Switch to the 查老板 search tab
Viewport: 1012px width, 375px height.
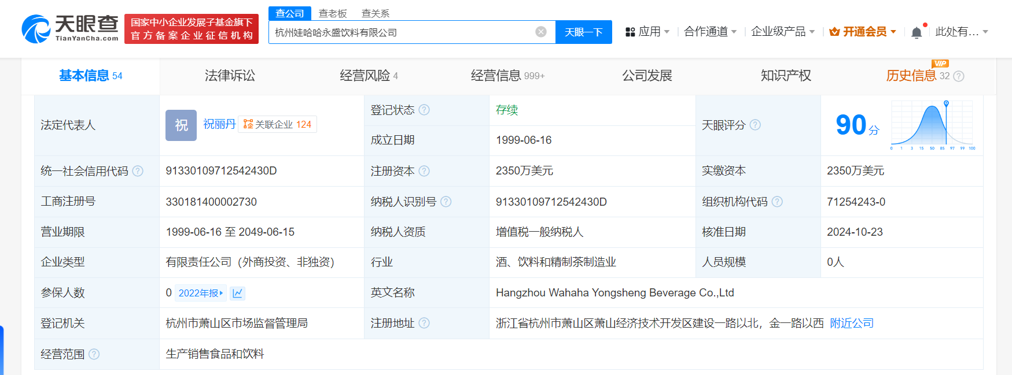coord(333,13)
